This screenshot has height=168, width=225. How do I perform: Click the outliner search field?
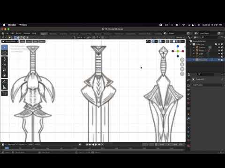209,37
